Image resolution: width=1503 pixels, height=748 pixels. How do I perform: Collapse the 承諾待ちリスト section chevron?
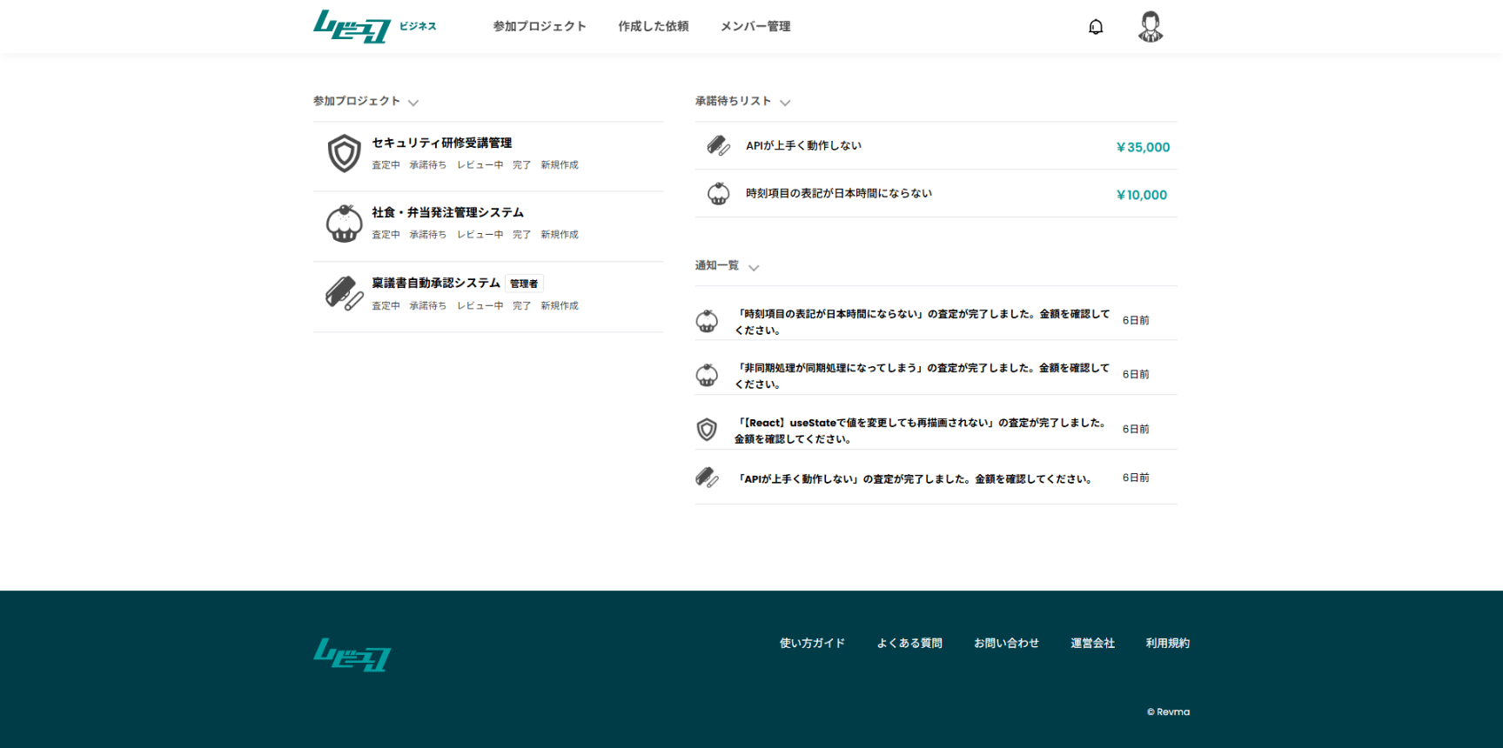[785, 103]
